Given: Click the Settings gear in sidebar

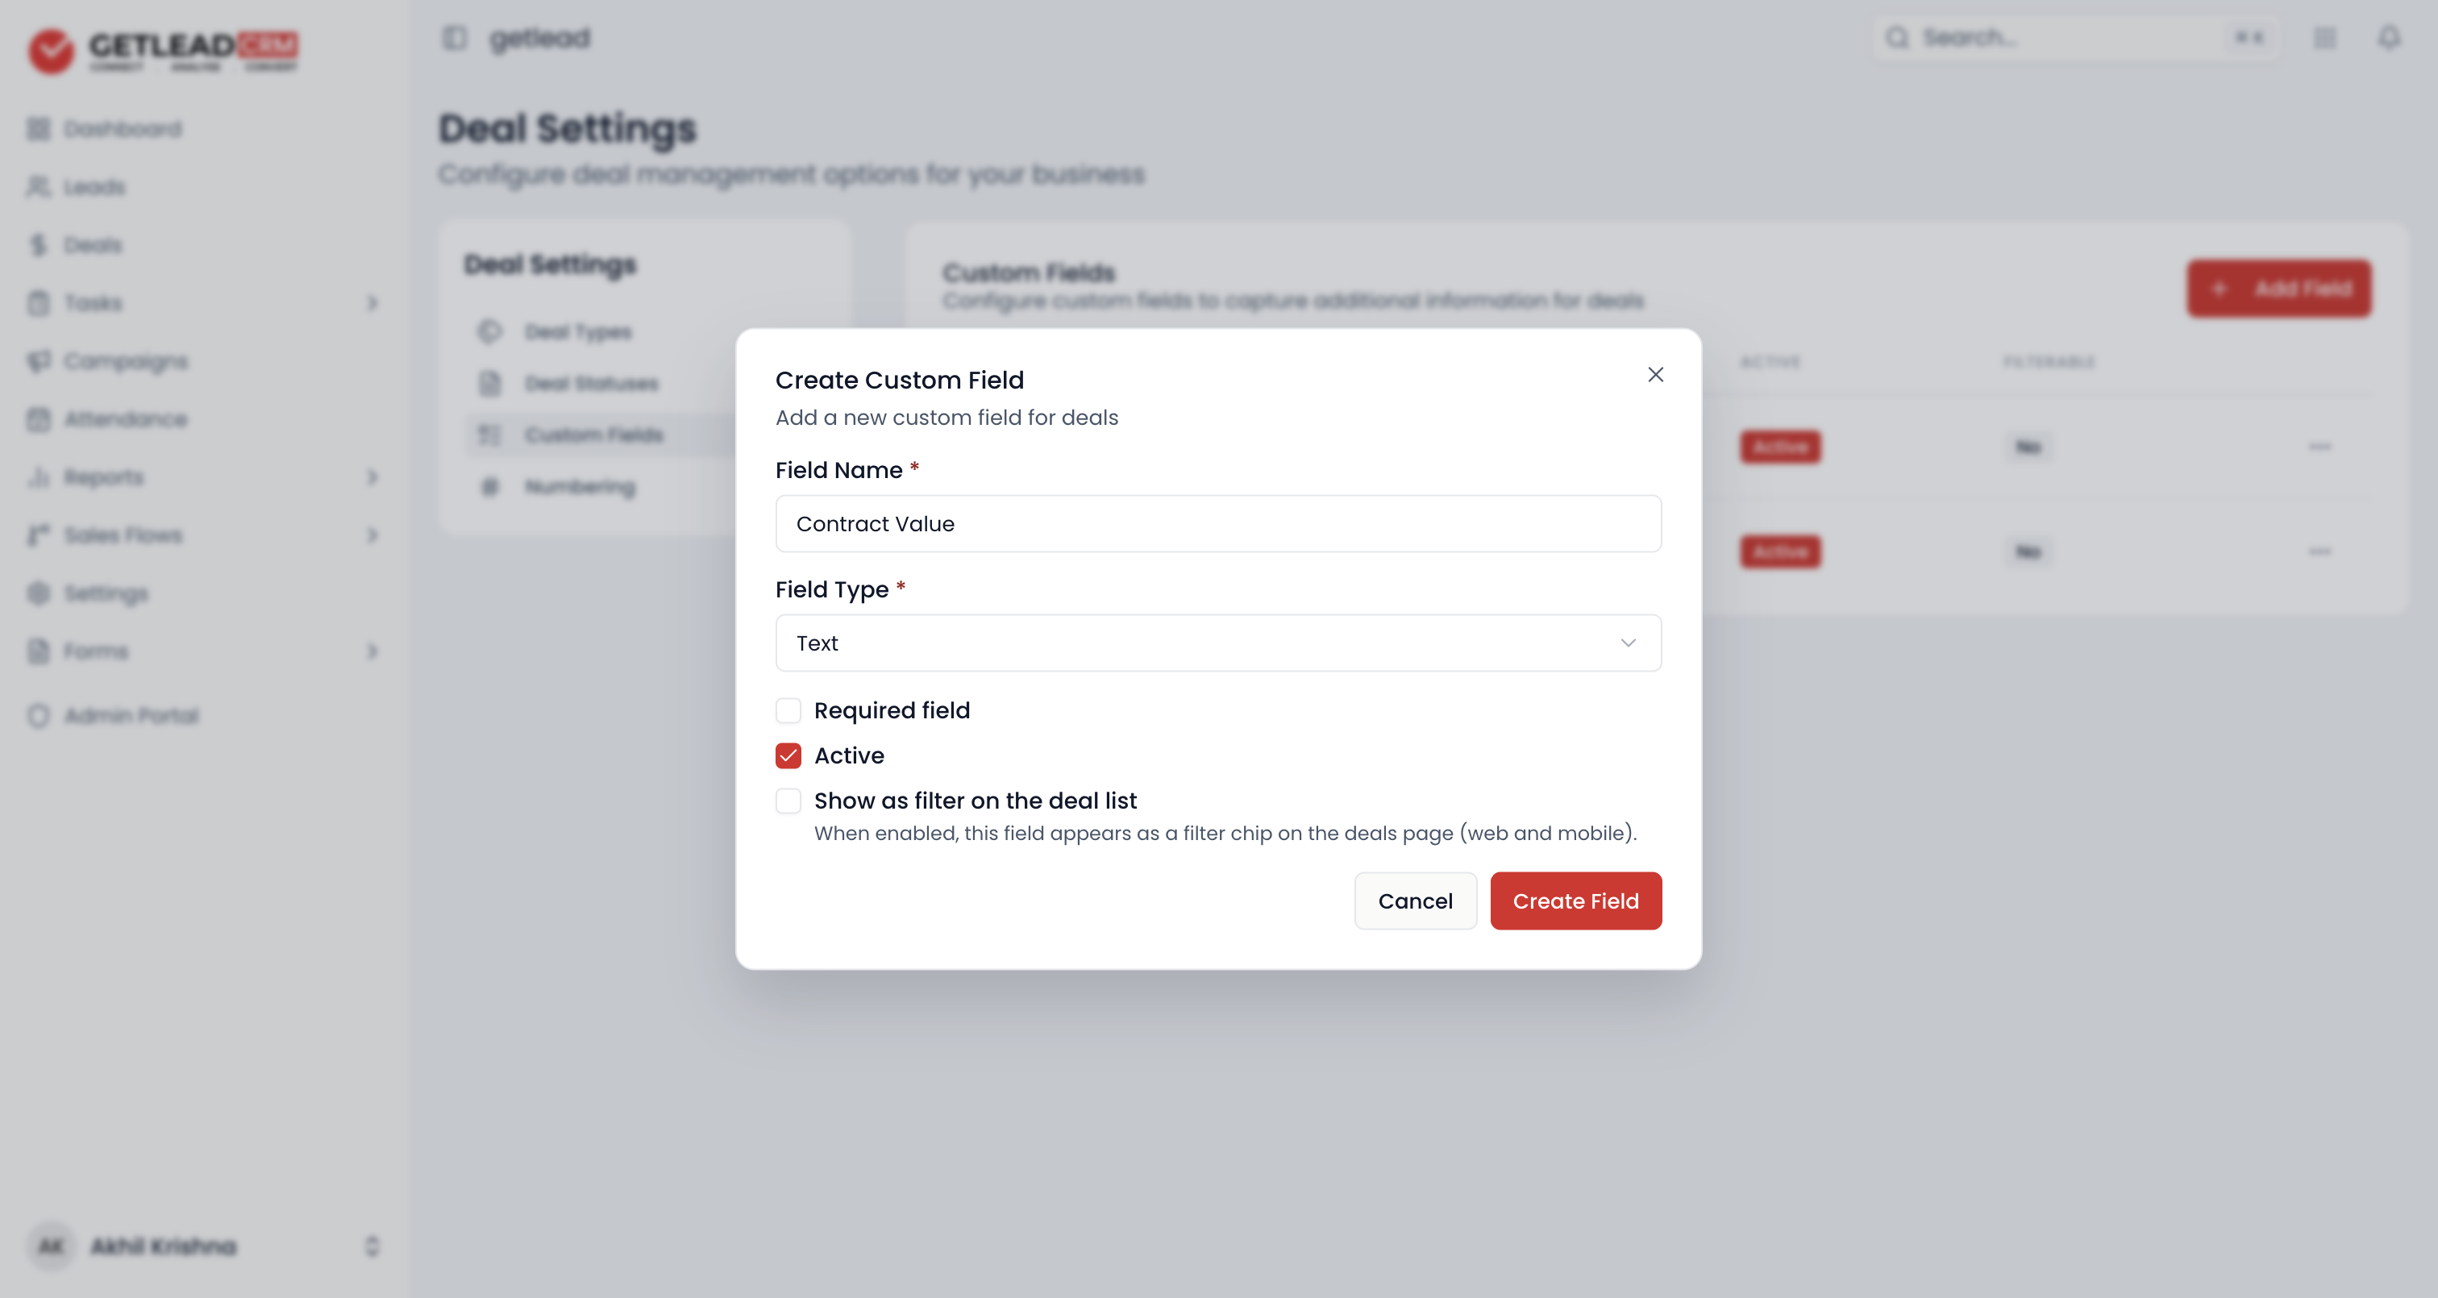Looking at the screenshot, I should coord(38,593).
